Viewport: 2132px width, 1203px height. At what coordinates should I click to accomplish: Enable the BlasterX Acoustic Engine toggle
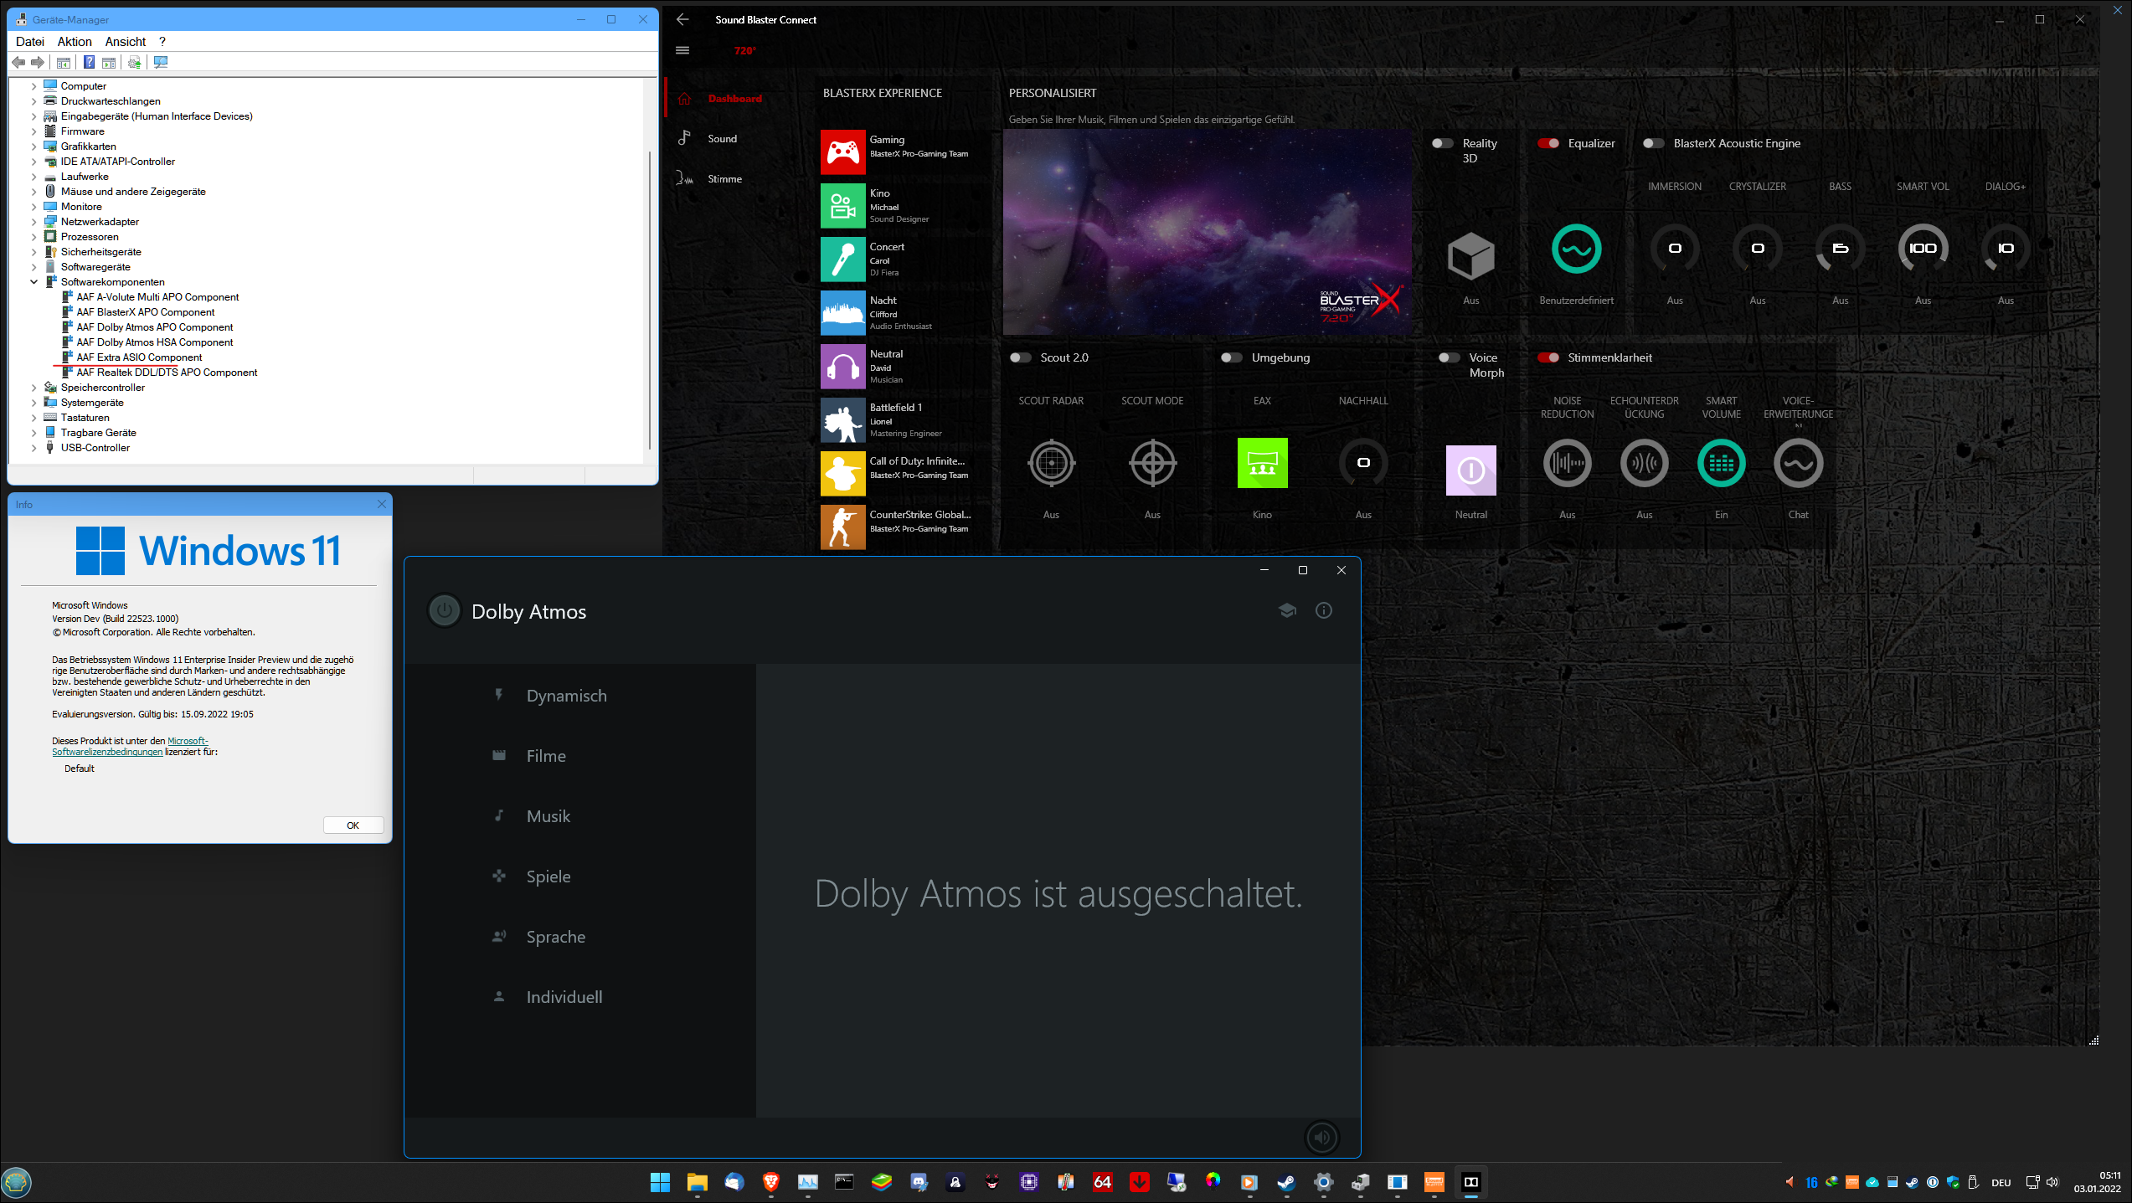click(1652, 143)
